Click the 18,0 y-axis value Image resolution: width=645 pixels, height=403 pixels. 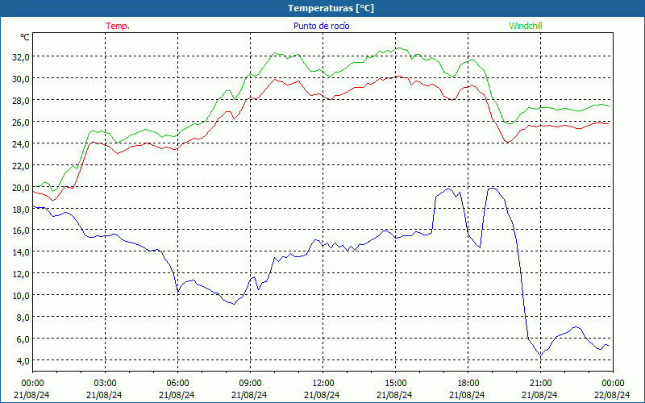pos(20,210)
